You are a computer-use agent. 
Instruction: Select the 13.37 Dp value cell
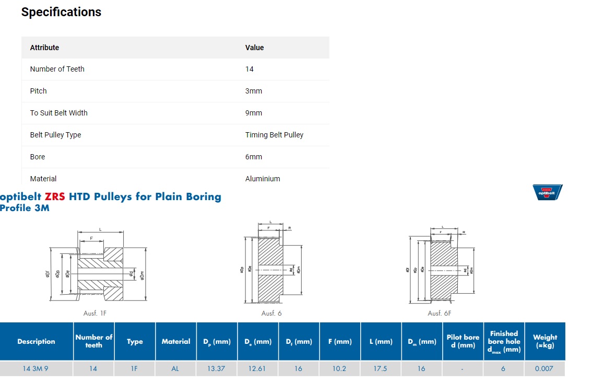pos(216,369)
